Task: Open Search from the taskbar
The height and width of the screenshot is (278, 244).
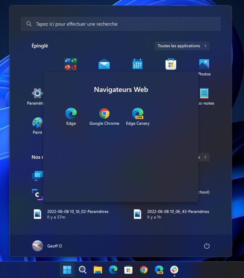Action: (x=83, y=270)
